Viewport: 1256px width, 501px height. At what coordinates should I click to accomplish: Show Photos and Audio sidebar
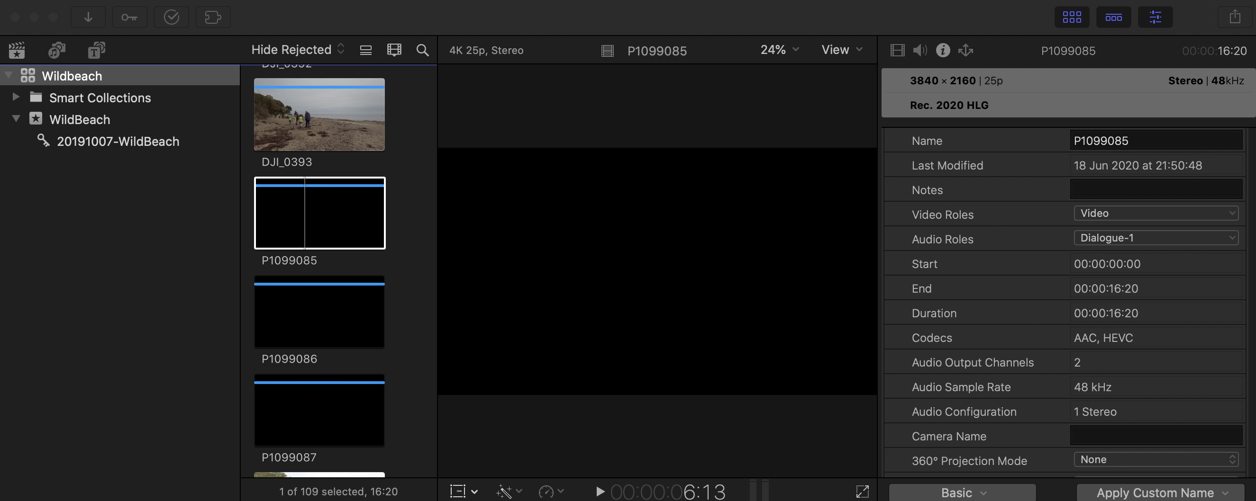coord(56,50)
